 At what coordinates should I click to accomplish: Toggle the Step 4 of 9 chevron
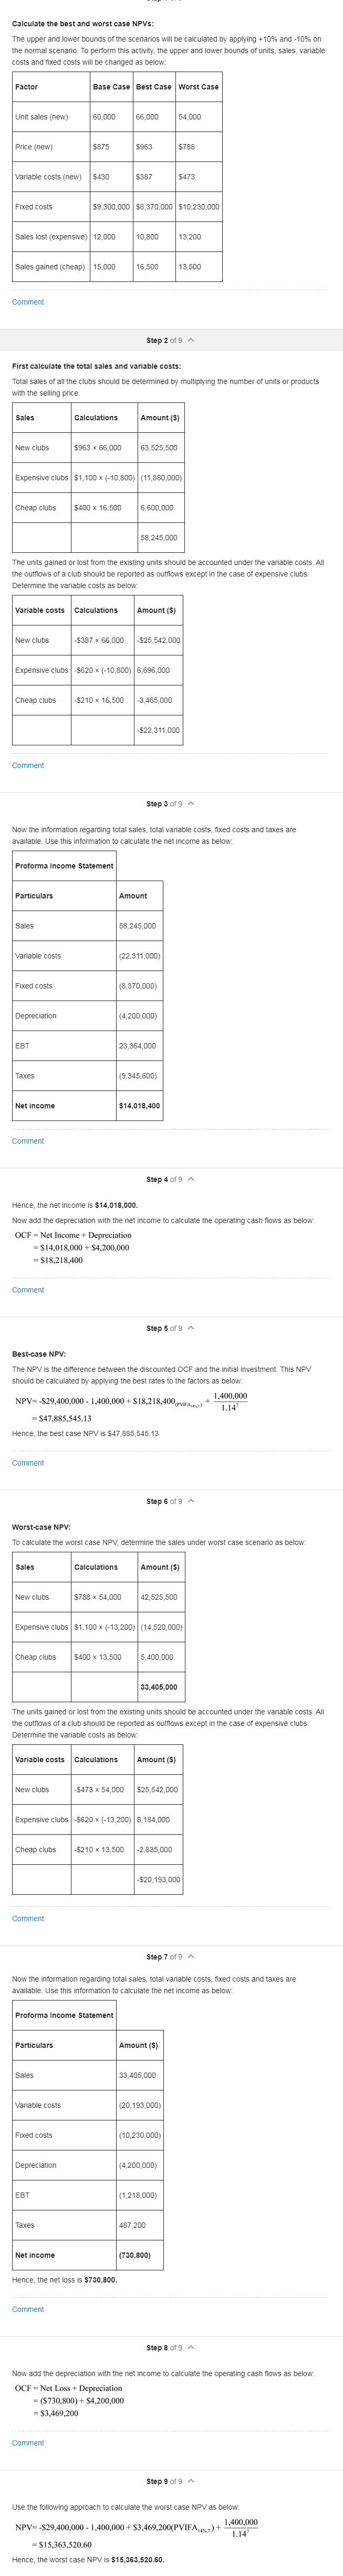point(191,1179)
